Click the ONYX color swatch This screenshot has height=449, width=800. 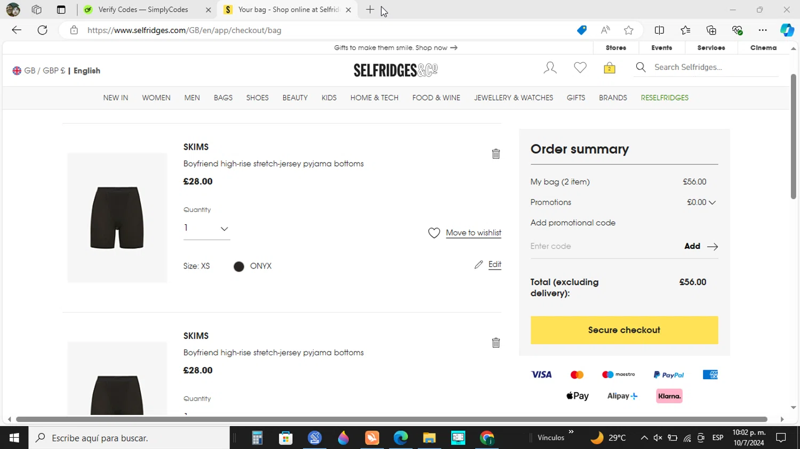pyautogui.click(x=239, y=266)
